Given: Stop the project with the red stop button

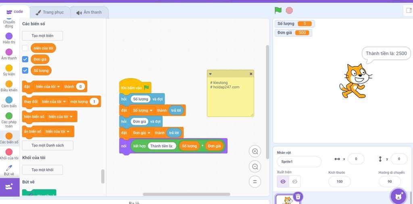Looking at the screenshot, I should pos(289,10).
